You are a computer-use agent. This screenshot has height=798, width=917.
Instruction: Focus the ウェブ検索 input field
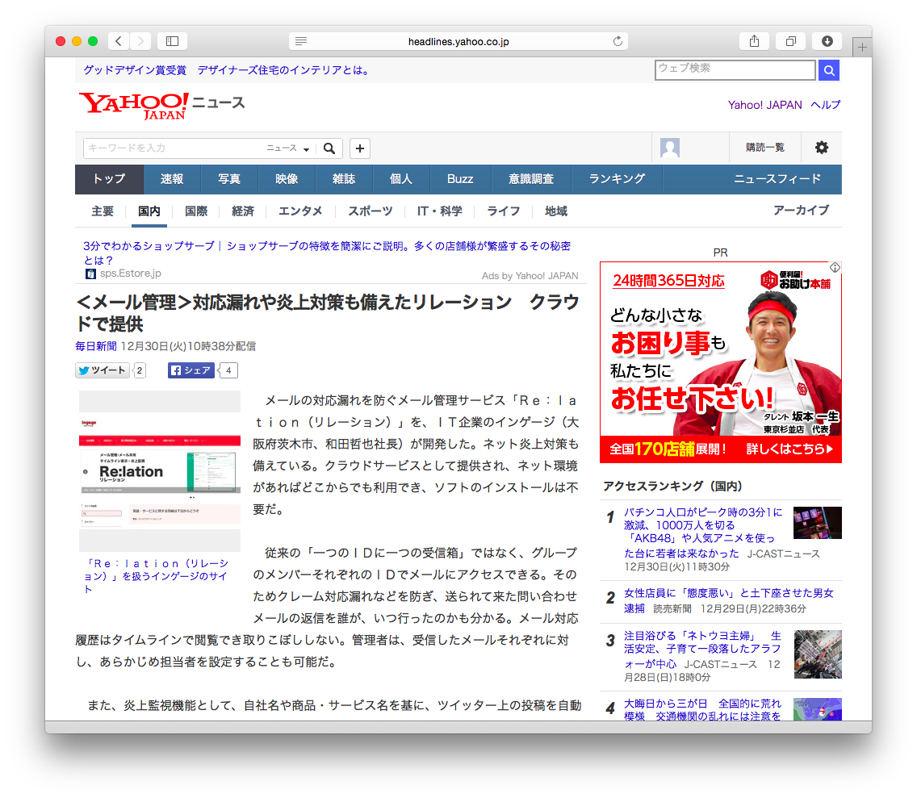pos(735,70)
